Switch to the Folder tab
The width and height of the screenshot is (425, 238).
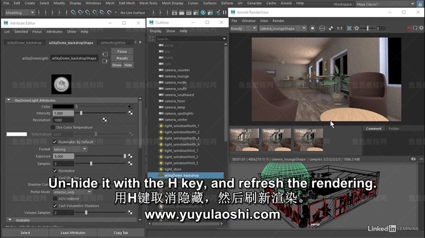[394, 129]
